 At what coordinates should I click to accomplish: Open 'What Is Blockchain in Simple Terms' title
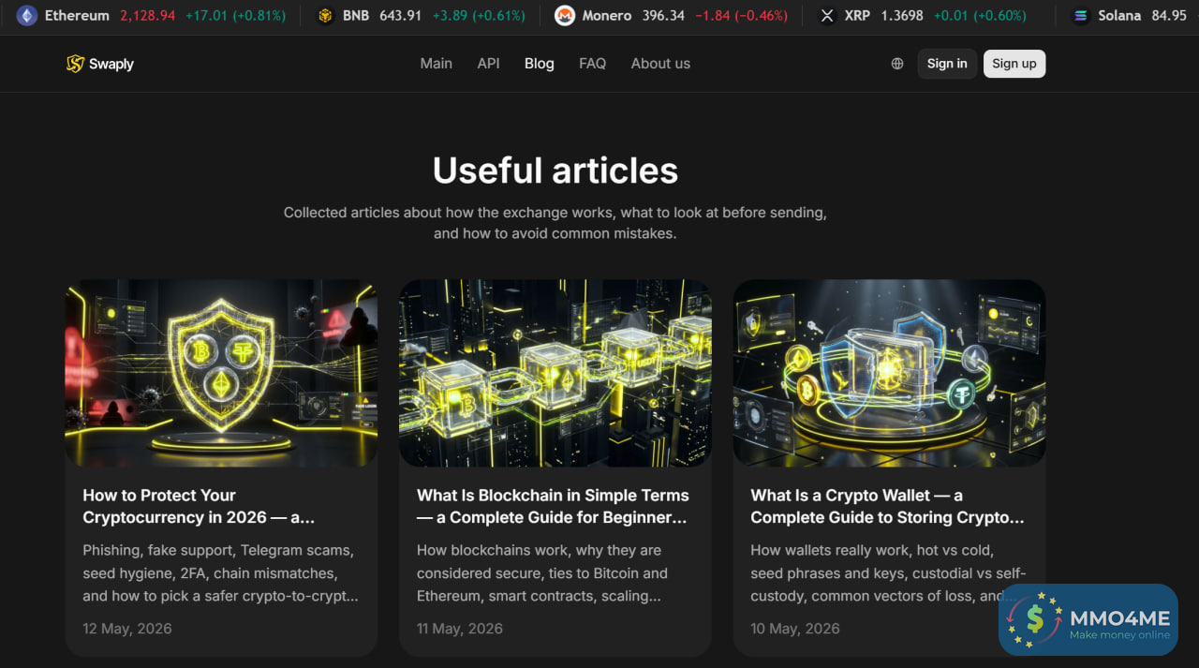click(x=553, y=507)
